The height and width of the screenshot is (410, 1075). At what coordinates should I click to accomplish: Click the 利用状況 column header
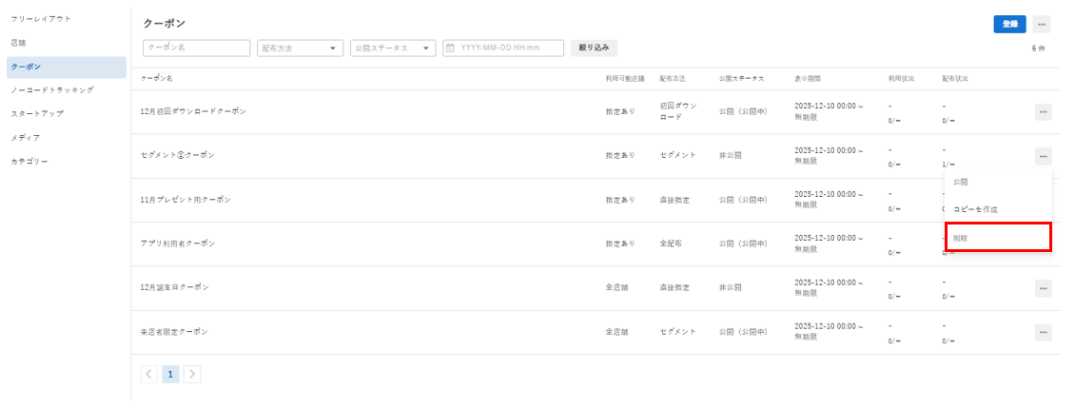901,79
